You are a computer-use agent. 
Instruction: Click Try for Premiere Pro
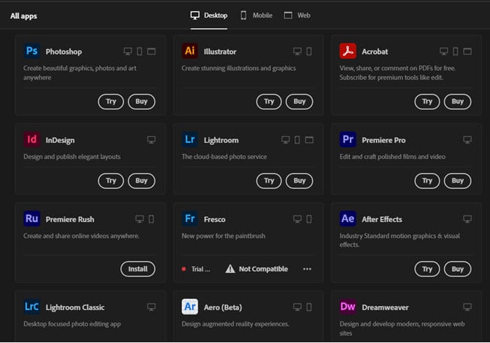pos(427,181)
